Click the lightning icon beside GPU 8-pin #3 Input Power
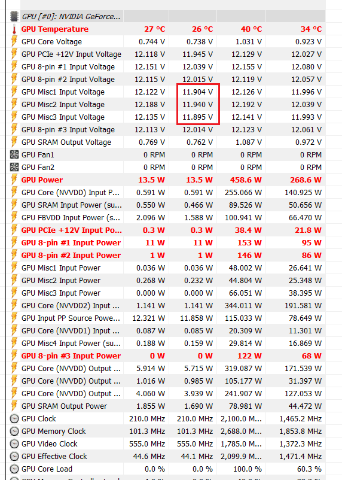Image resolution: width=342 pixels, height=480 pixels. (14, 356)
